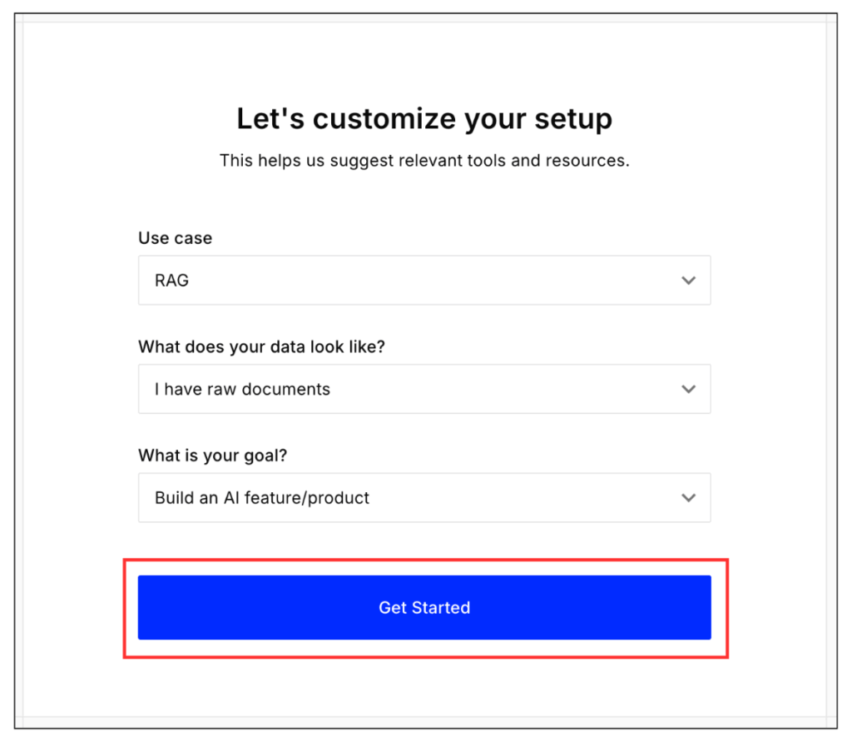Open the Use case dropdown
852x742 pixels.
point(424,281)
